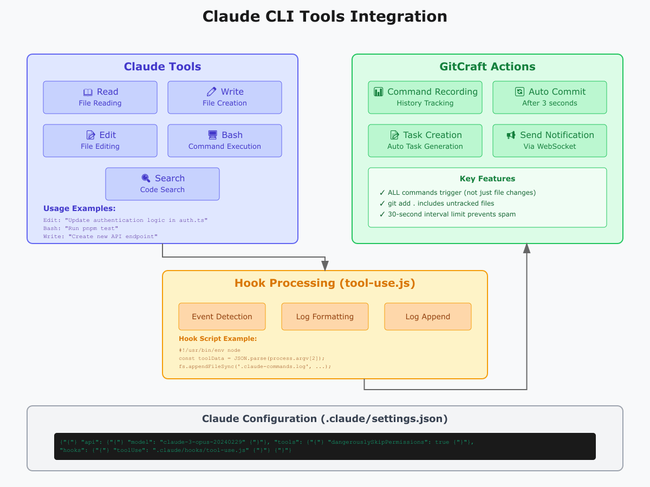650x487 pixels.
Task: Open the Command Recording History Tracking box
Action: (425, 97)
